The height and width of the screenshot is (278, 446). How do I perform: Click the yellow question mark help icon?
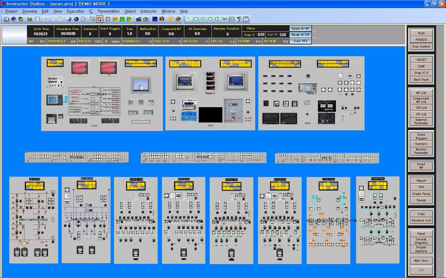click(x=171, y=19)
